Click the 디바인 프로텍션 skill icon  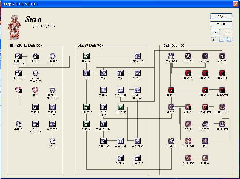[x=19, y=56]
